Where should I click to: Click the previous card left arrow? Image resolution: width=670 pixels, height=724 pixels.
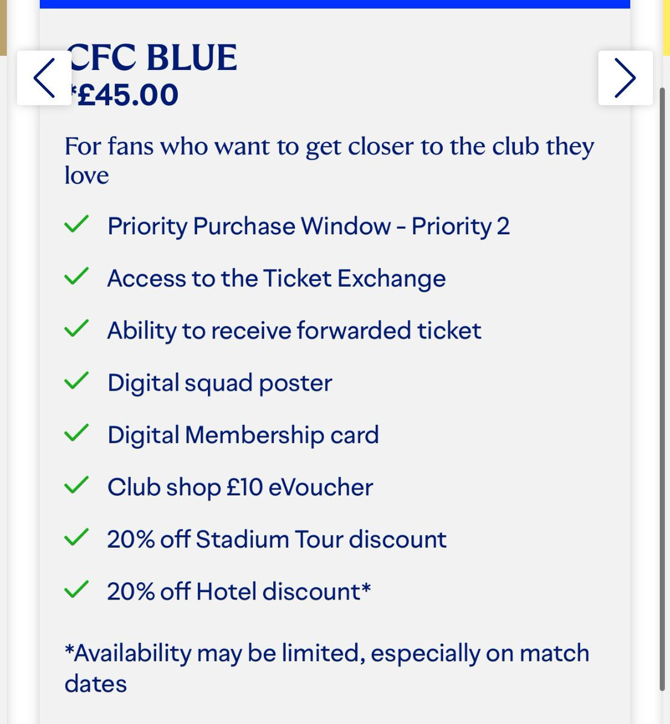tap(44, 78)
